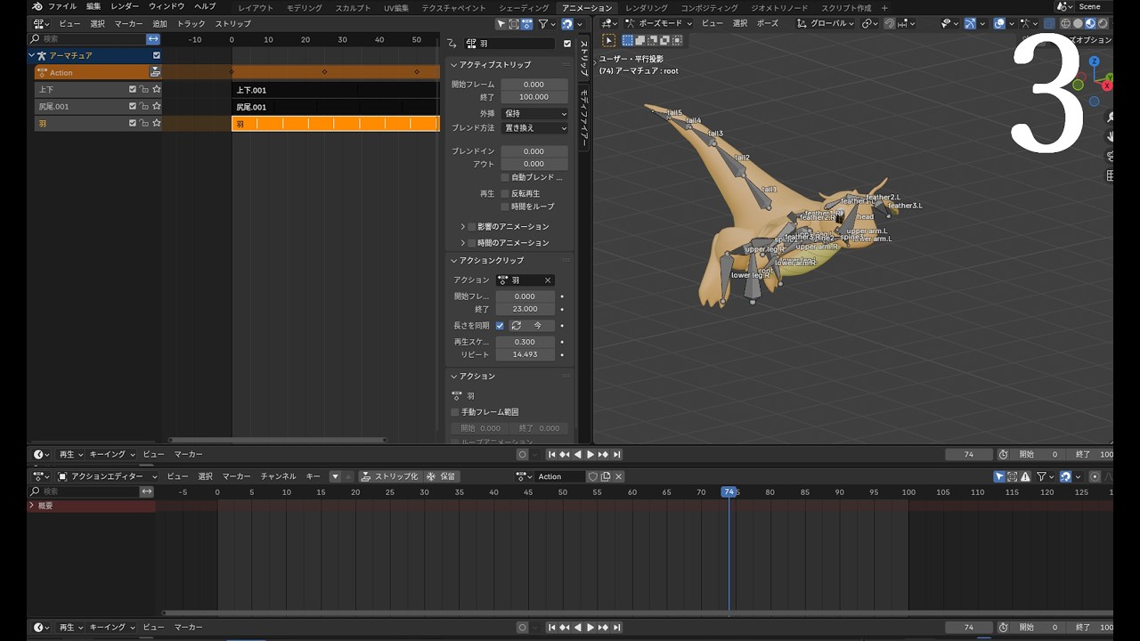Enable 手動フレーム範囲 checkbox
The image size is (1140, 641).
[455, 412]
